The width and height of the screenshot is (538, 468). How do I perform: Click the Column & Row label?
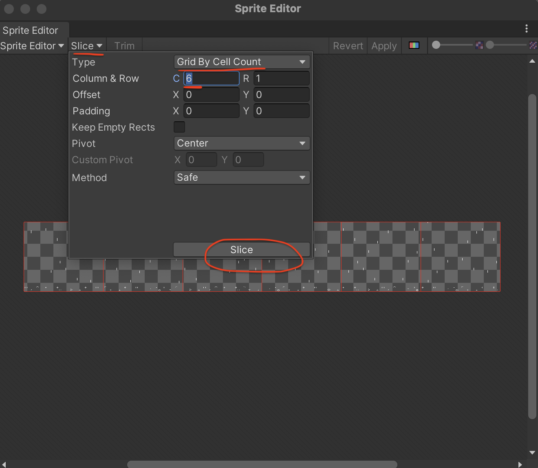106,78
